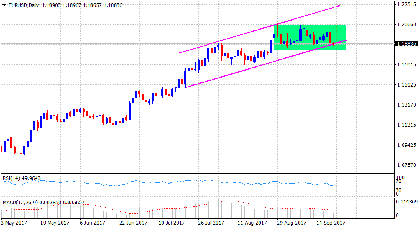Screen dimensions: 419x228
Task: Select the blue RSI line
Action: coord(167,183)
